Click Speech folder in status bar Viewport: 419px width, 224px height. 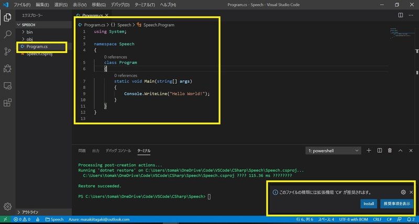[x=54, y=219]
